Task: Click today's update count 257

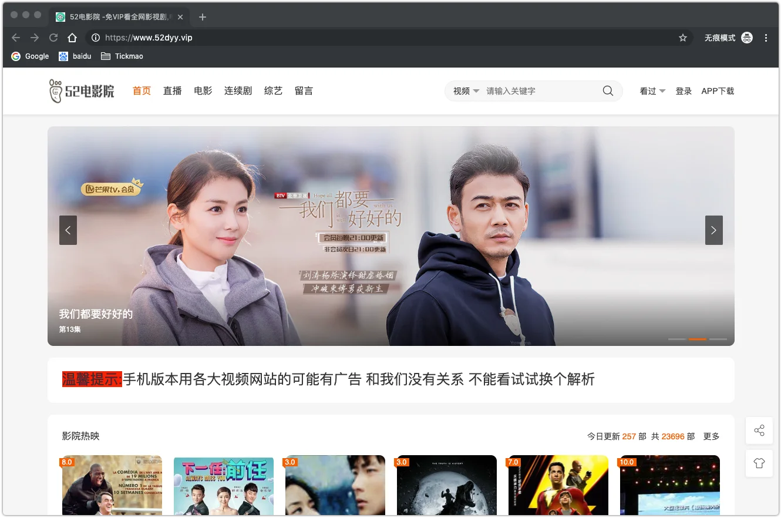Action: pos(629,436)
